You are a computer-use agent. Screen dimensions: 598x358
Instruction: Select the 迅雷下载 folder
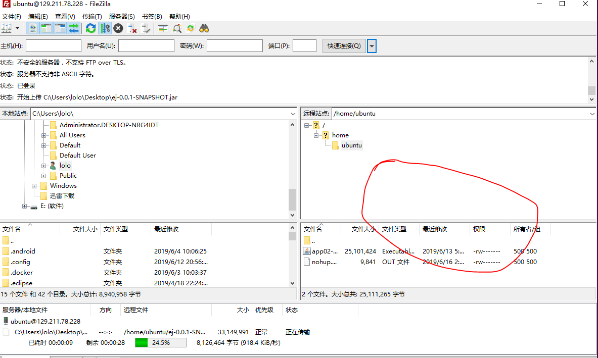point(62,196)
